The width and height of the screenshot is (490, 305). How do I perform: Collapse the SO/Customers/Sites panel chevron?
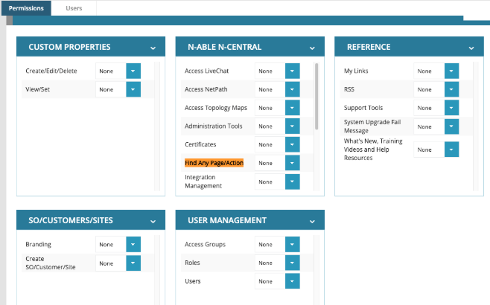pos(153,221)
